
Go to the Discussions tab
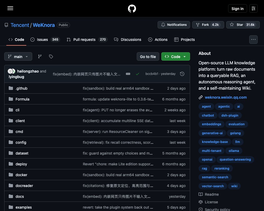click(128, 40)
